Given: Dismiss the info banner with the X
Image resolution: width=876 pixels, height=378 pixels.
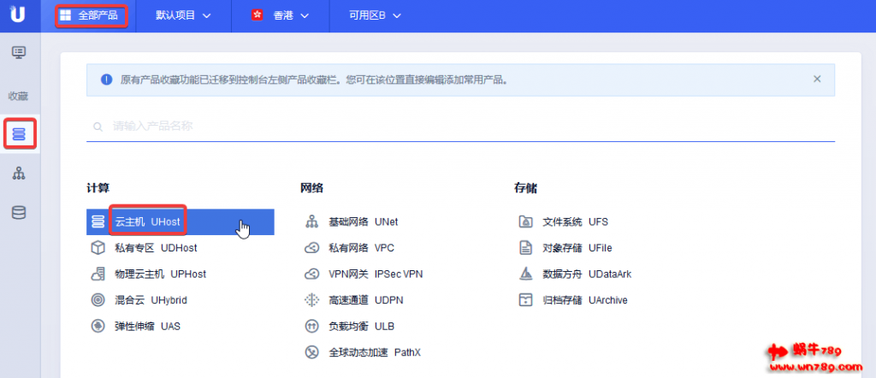Looking at the screenshot, I should pos(817,79).
